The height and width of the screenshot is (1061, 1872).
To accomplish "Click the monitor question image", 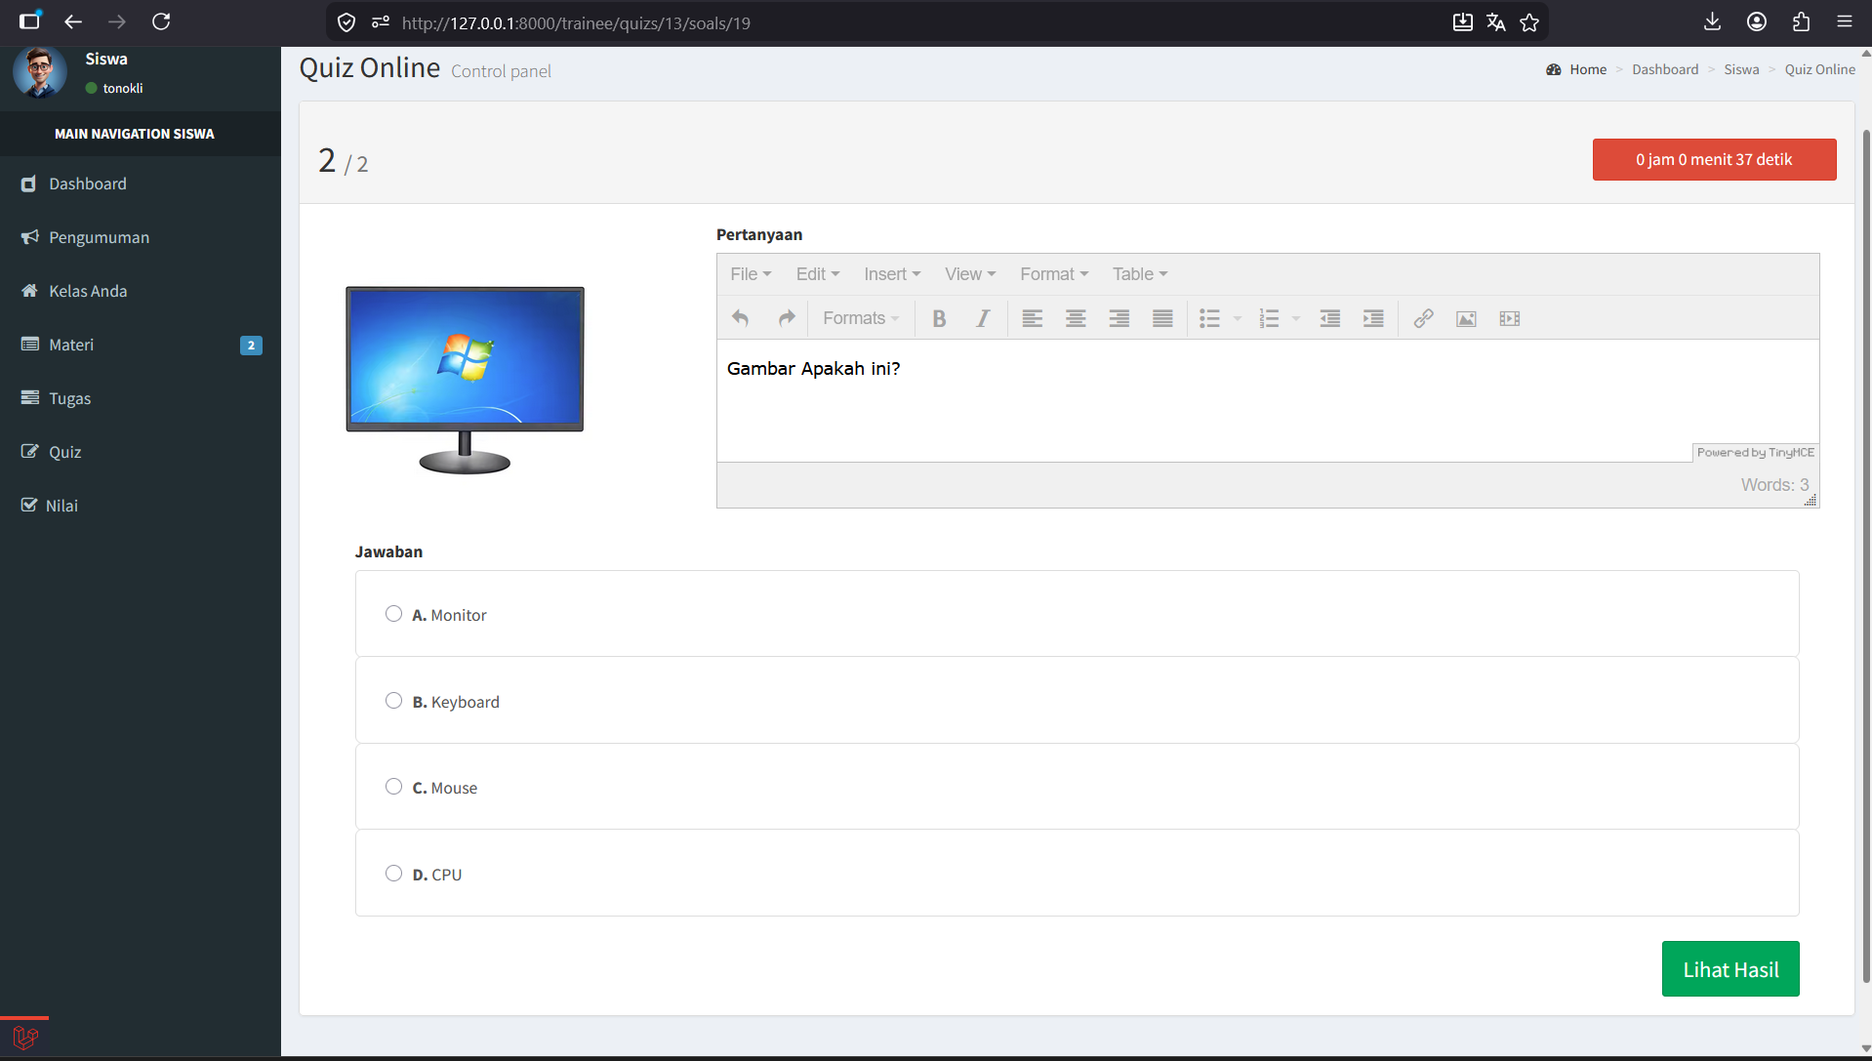I will [465, 381].
